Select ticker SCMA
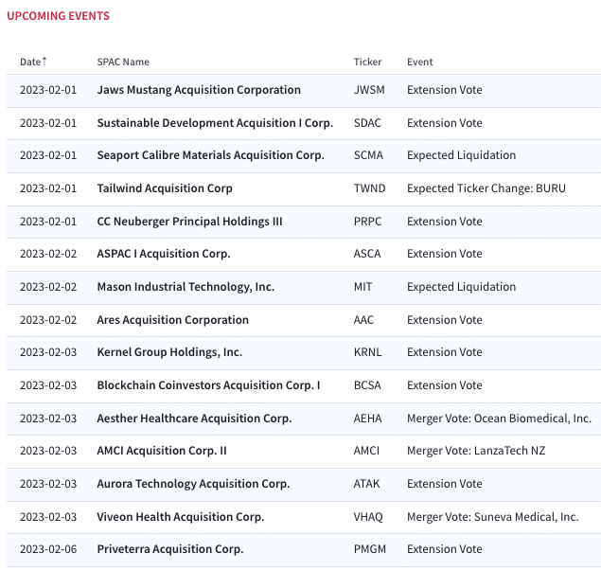The width and height of the screenshot is (601, 571). 368,155
